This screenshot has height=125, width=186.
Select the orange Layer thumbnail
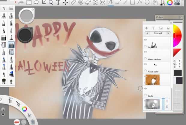152,80
